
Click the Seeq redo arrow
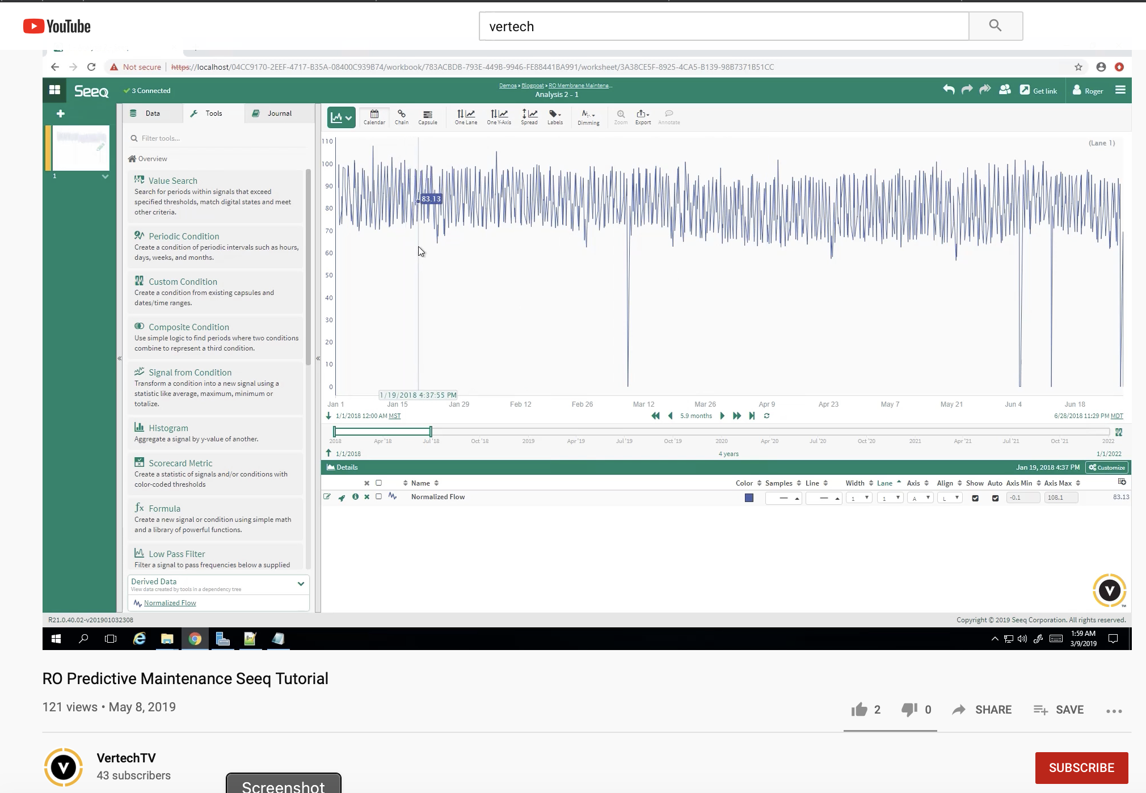pyautogui.click(x=967, y=90)
